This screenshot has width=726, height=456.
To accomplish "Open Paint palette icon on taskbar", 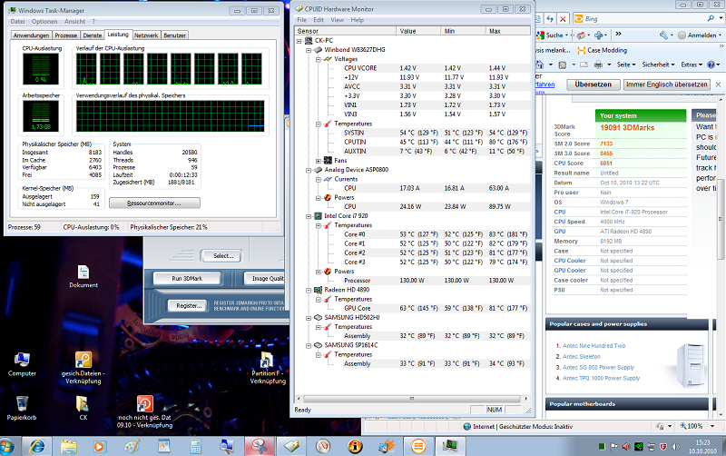I will (x=132, y=447).
